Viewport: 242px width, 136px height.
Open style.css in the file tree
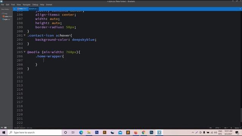pyautogui.click(x=6, y=19)
